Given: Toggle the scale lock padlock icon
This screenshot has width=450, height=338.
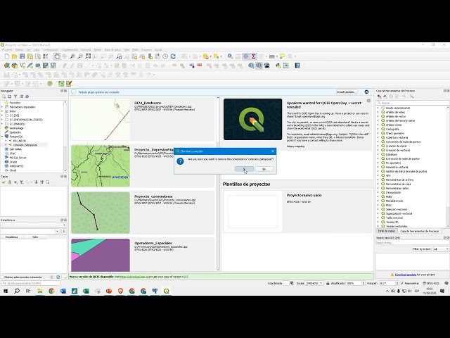Looking at the screenshot, I should click(x=328, y=283).
